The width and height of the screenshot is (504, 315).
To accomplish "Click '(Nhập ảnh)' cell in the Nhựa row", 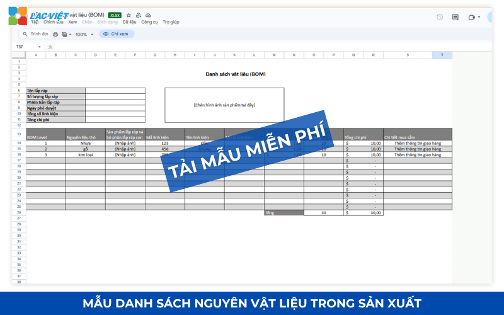I will [125, 144].
